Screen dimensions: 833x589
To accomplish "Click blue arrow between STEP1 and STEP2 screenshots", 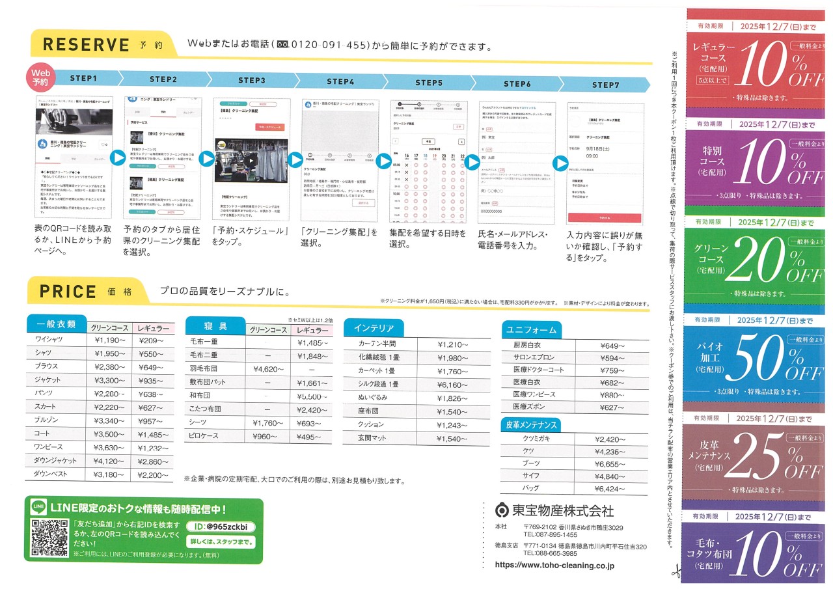I will point(118,158).
